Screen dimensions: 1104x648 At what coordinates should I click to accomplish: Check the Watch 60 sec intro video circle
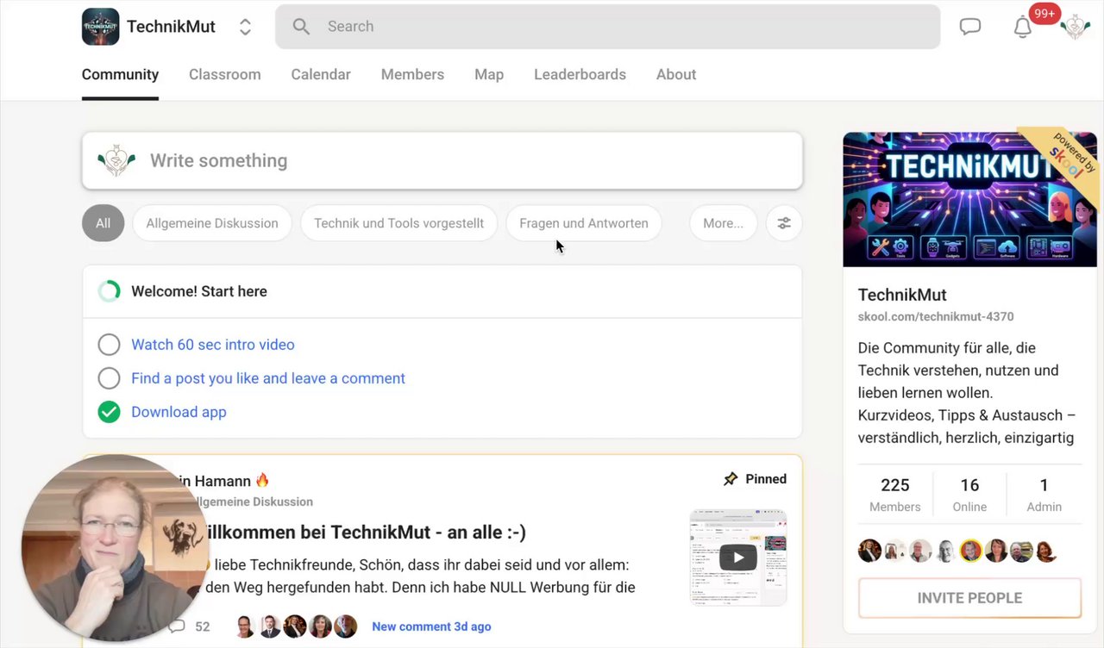(109, 345)
